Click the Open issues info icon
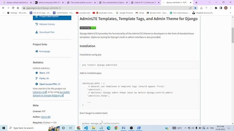The width and height of the screenshot is (234, 131). 37,84
